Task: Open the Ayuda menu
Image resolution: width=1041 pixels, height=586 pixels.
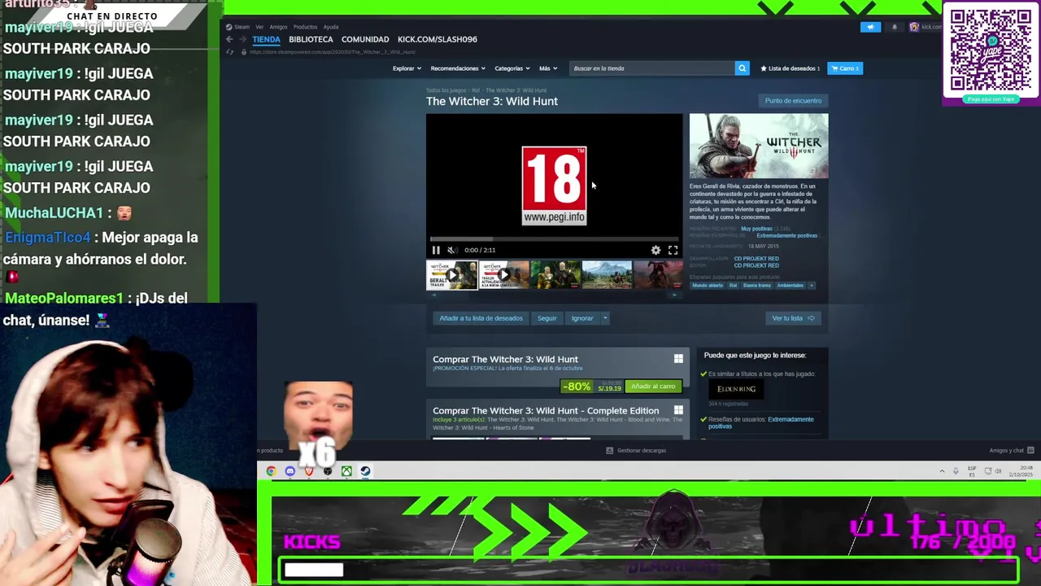Action: click(x=330, y=27)
